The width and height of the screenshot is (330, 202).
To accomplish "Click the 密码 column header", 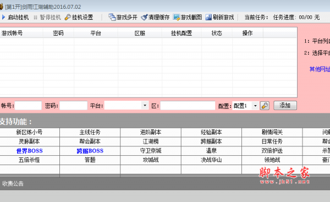I will 58,33.
